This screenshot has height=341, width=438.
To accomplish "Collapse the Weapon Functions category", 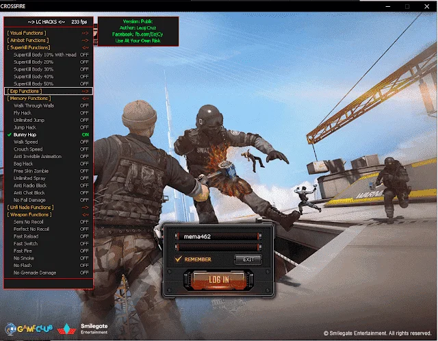I will (49, 214).
